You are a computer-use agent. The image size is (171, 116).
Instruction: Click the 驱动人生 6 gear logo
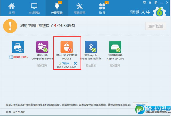click(159, 13)
